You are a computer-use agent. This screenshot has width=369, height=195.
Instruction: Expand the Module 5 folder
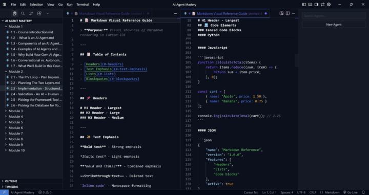(31, 122)
